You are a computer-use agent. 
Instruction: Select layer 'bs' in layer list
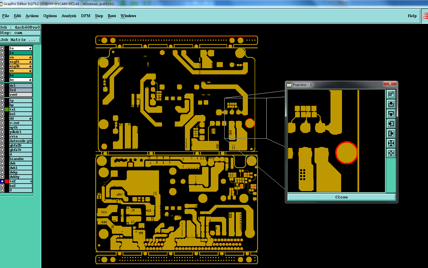click(21, 75)
